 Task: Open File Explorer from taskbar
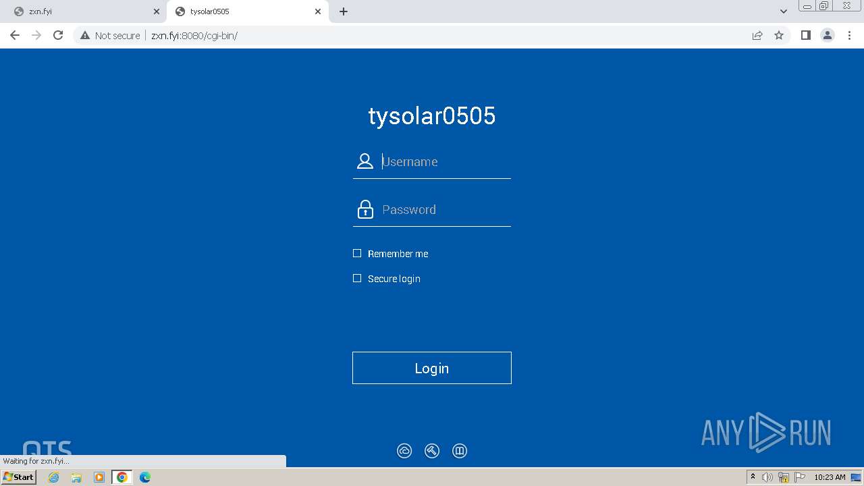(76, 477)
